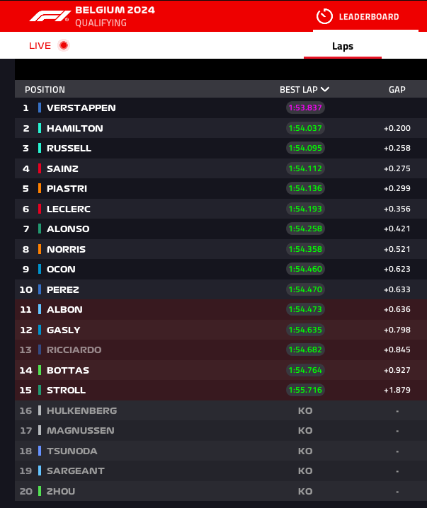
Task: Click the LIVE label
Action: click(x=40, y=46)
